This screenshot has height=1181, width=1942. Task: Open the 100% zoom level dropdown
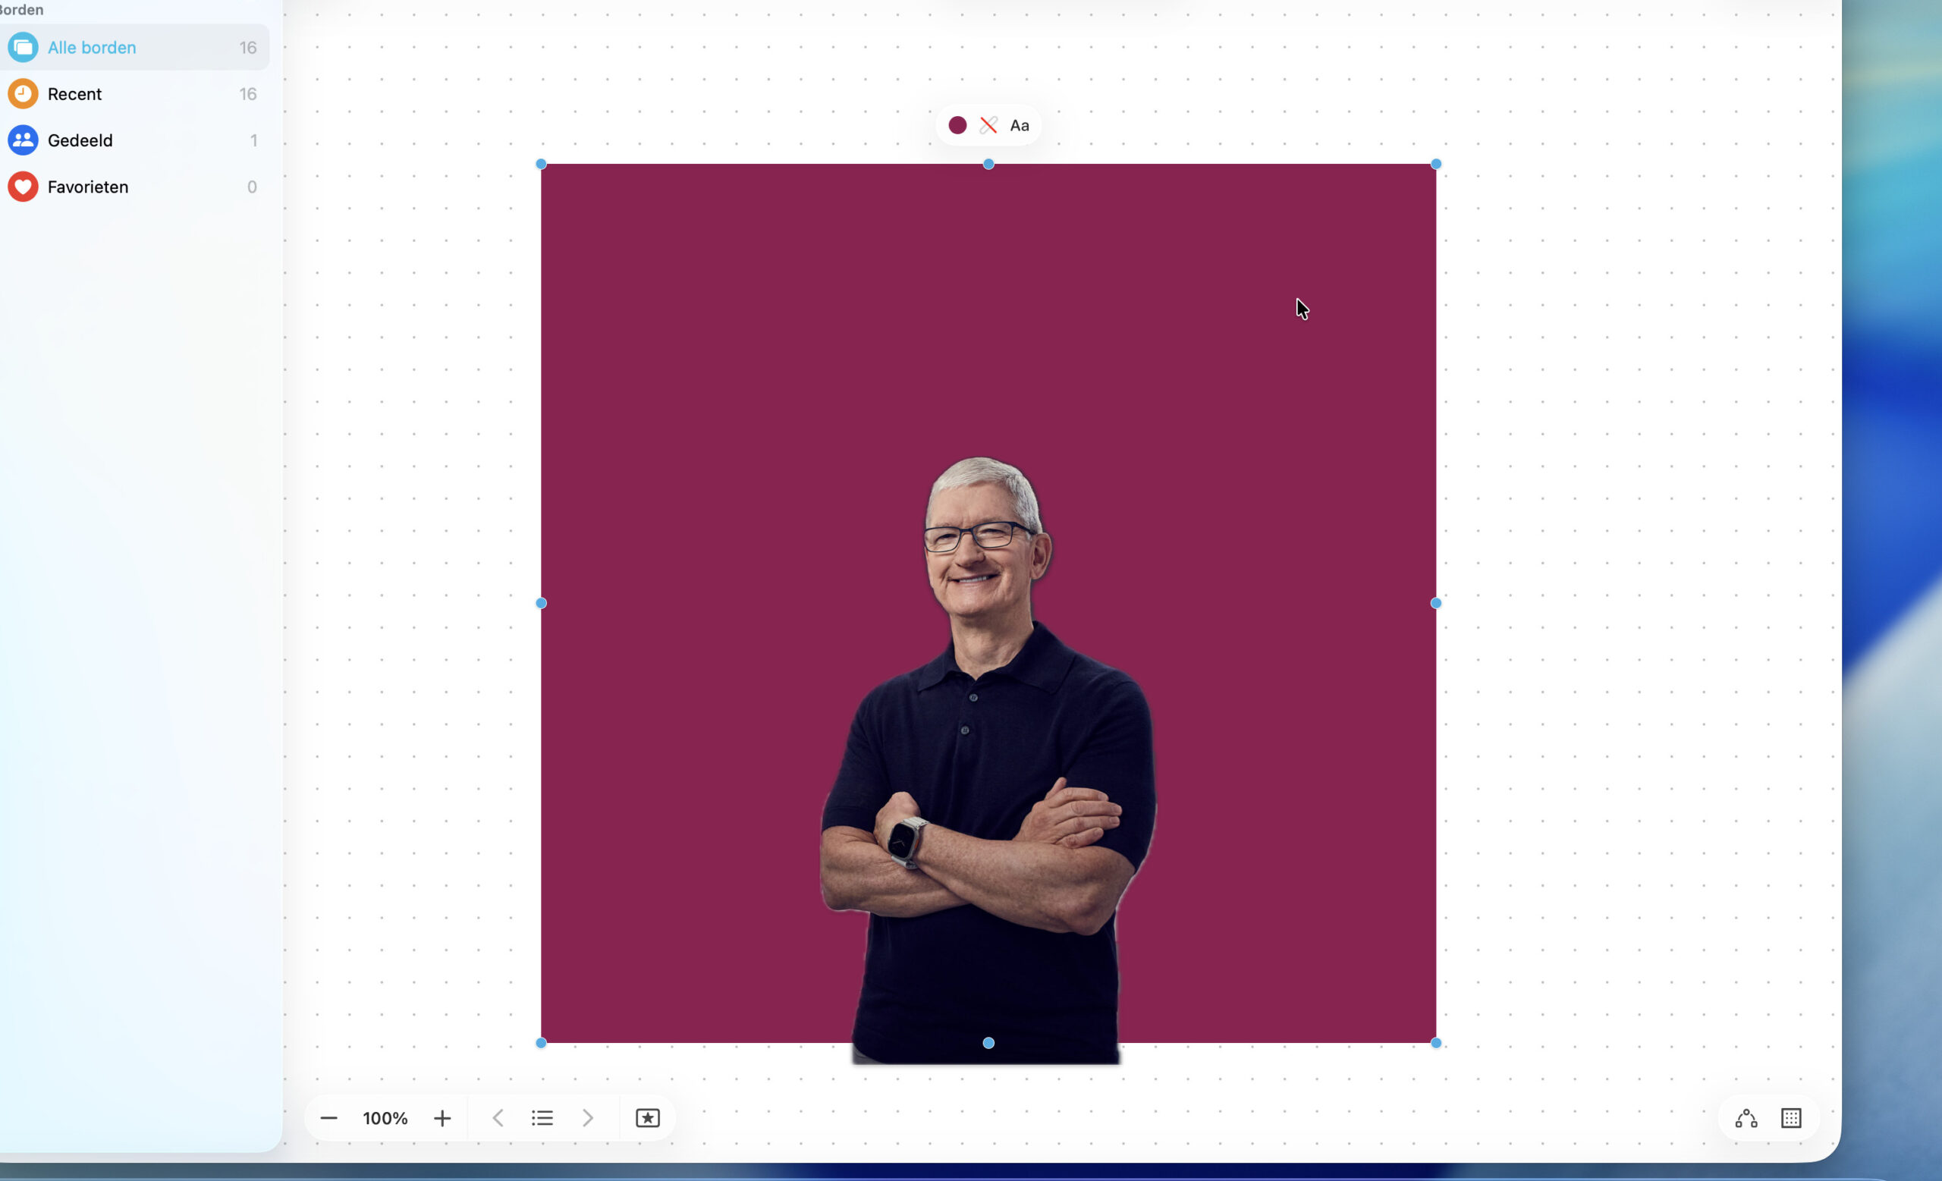385,1118
